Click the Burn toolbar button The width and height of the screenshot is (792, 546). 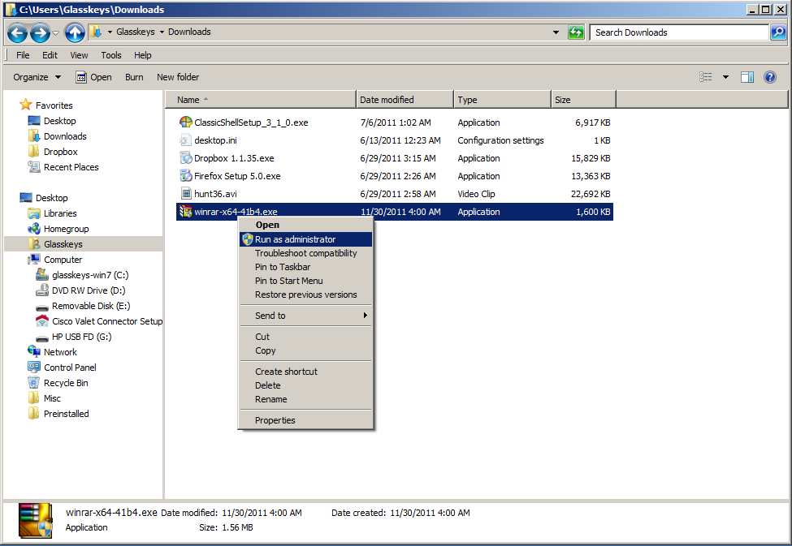pyautogui.click(x=134, y=77)
